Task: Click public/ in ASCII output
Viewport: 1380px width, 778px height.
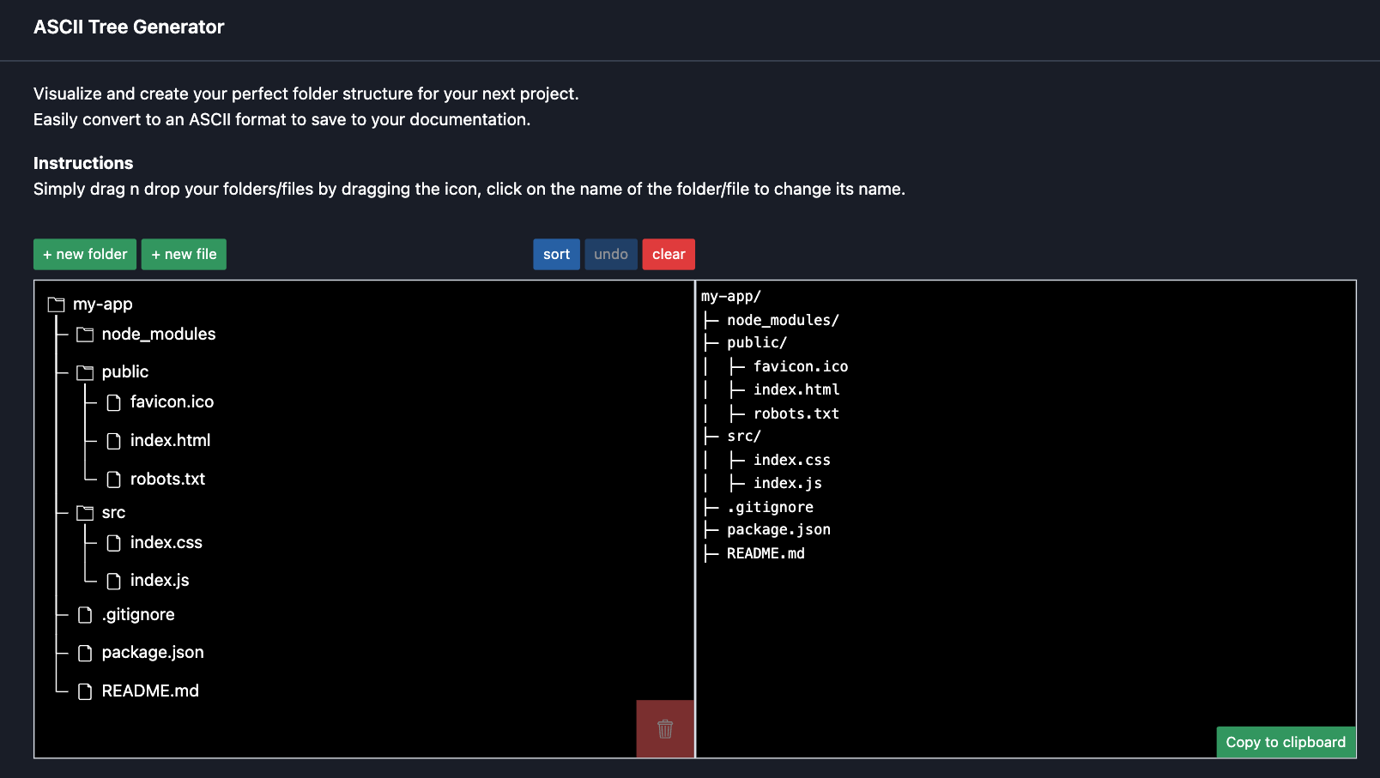Action: [757, 342]
